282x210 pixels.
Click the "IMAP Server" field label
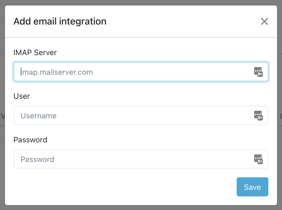click(x=35, y=52)
